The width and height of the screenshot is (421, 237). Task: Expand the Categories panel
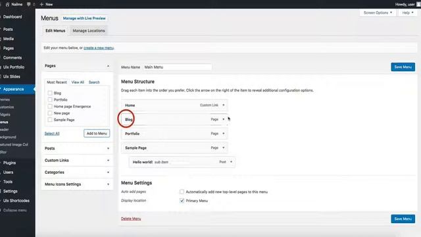pyautogui.click(x=77, y=172)
